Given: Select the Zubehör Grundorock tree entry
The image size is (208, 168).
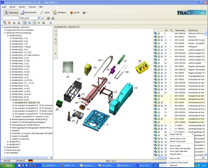Looking at the screenshot, I should pyautogui.click(x=21, y=139).
